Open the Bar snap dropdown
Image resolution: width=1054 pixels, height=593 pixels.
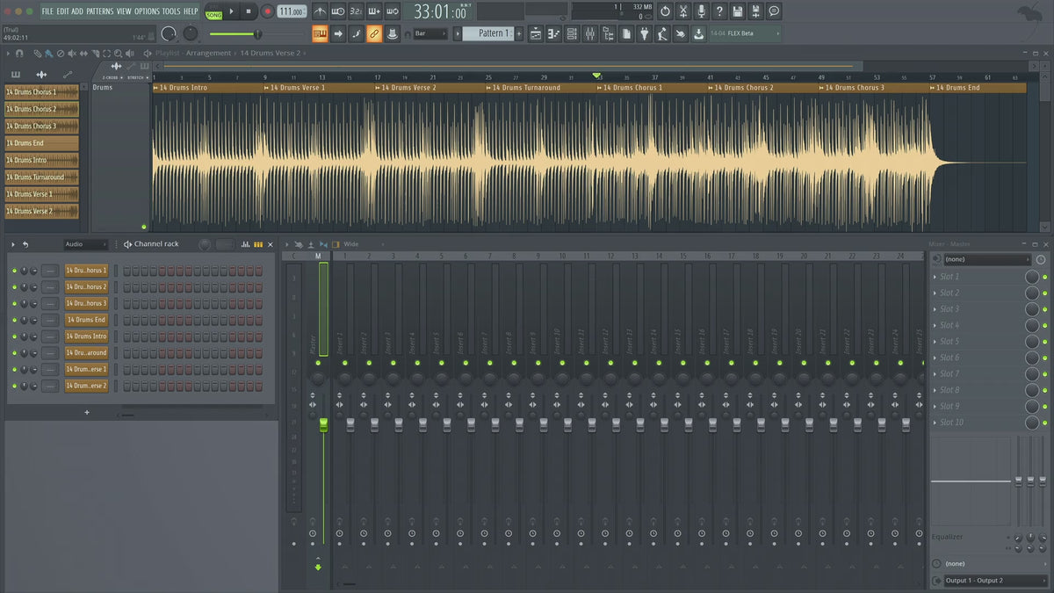(x=431, y=33)
